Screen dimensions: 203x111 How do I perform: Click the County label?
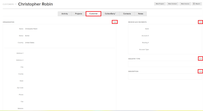[21, 74]
